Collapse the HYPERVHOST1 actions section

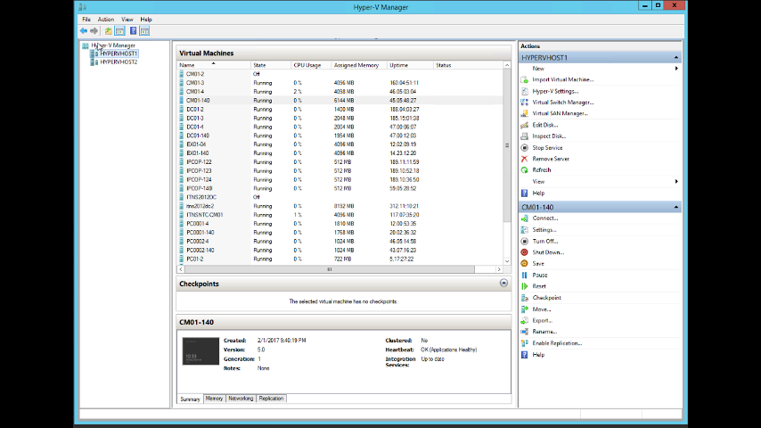(x=676, y=57)
